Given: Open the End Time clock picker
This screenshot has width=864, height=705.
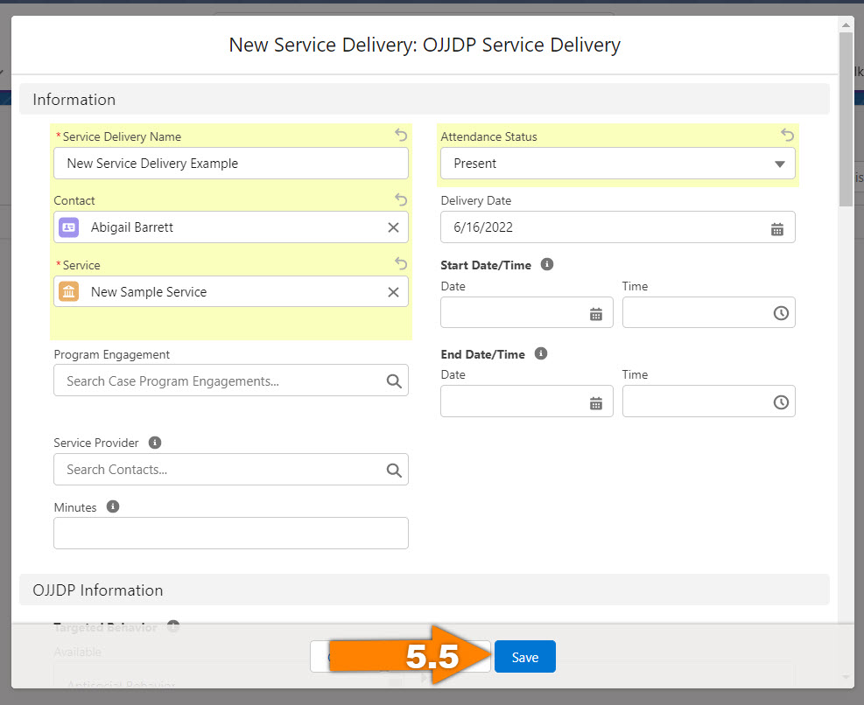Looking at the screenshot, I should 779,401.
